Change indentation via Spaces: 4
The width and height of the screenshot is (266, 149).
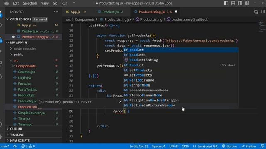tap(158, 146)
